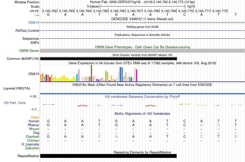Select the Scale track label

(35, 6)
